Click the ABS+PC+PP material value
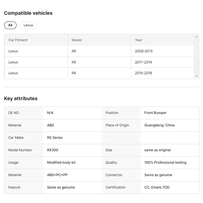This screenshot has height=203, width=203. pos(57,175)
